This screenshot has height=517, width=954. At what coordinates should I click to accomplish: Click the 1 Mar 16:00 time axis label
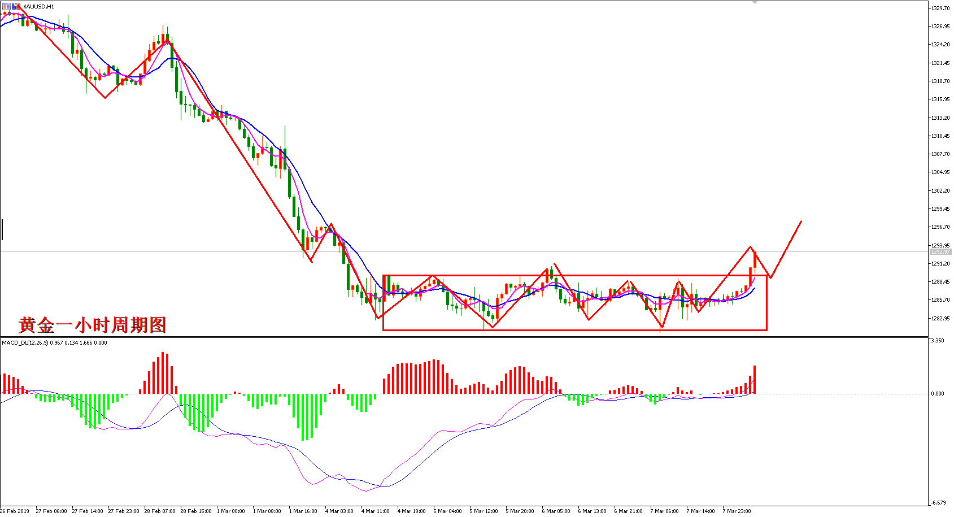303,511
